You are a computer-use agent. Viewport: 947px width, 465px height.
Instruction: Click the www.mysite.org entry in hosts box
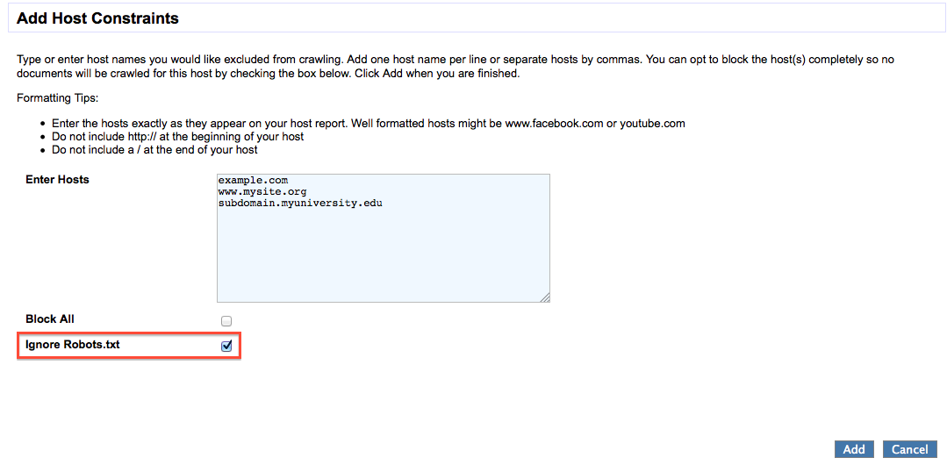(x=262, y=191)
